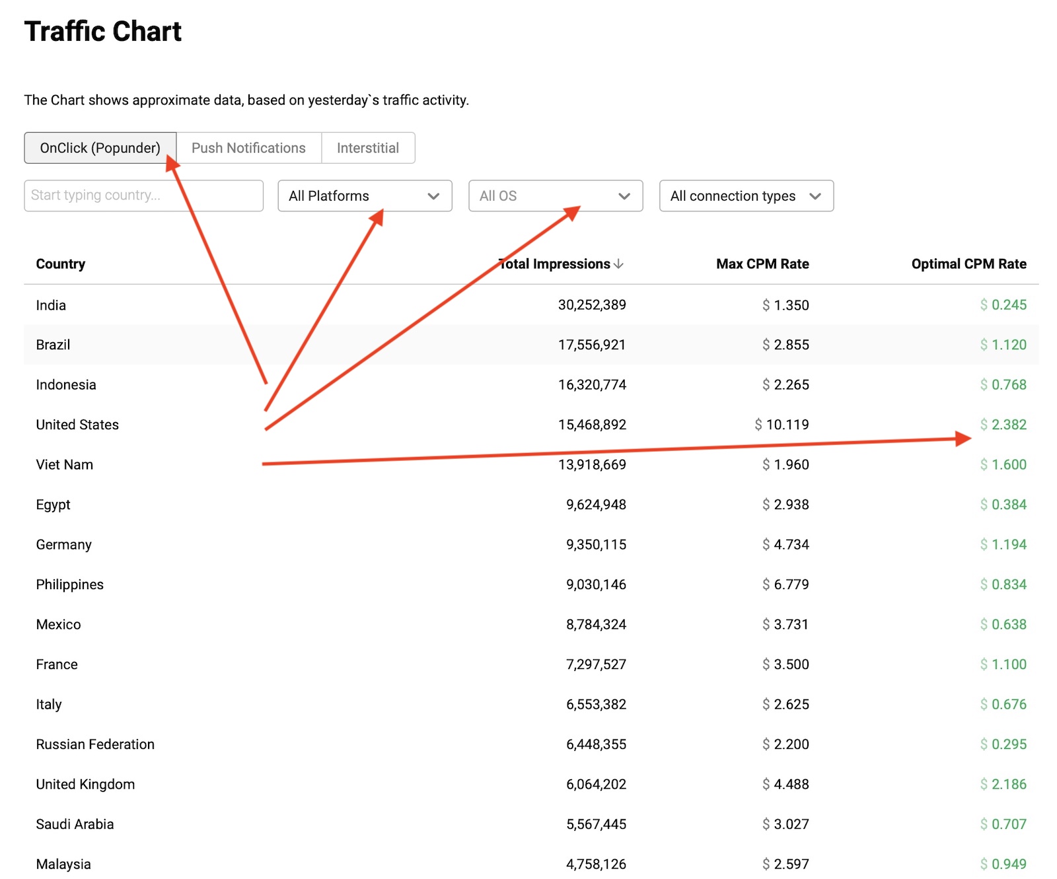Sort by the Country column header
The width and height of the screenshot is (1057, 879).
coord(61,264)
